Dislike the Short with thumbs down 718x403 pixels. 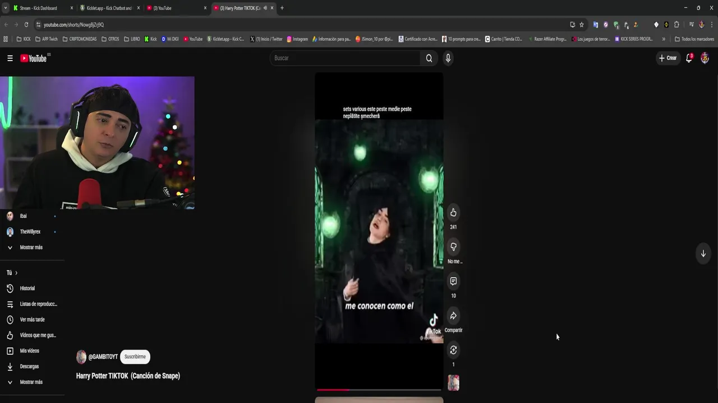click(453, 247)
